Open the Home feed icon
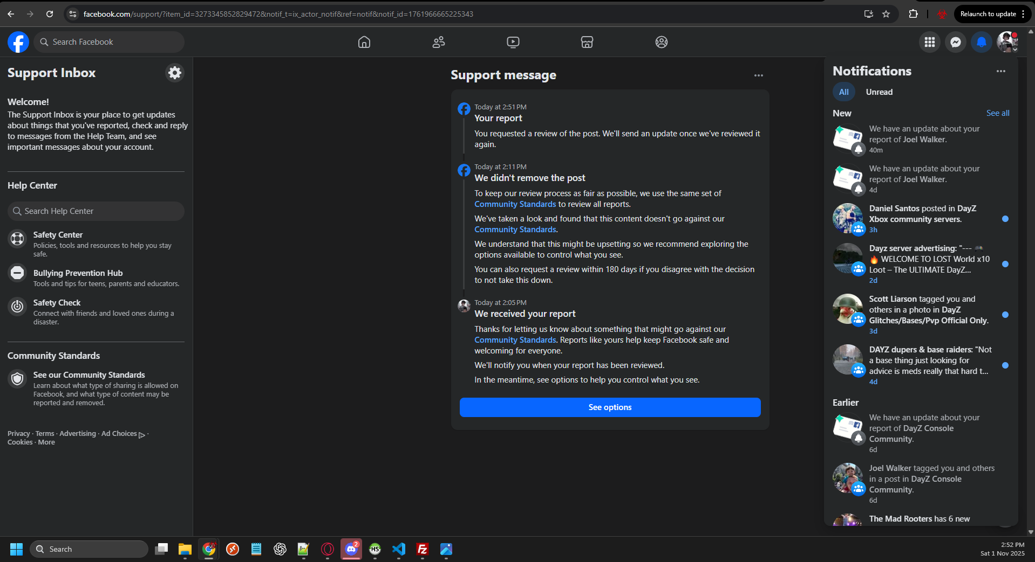The image size is (1035, 562). click(364, 42)
